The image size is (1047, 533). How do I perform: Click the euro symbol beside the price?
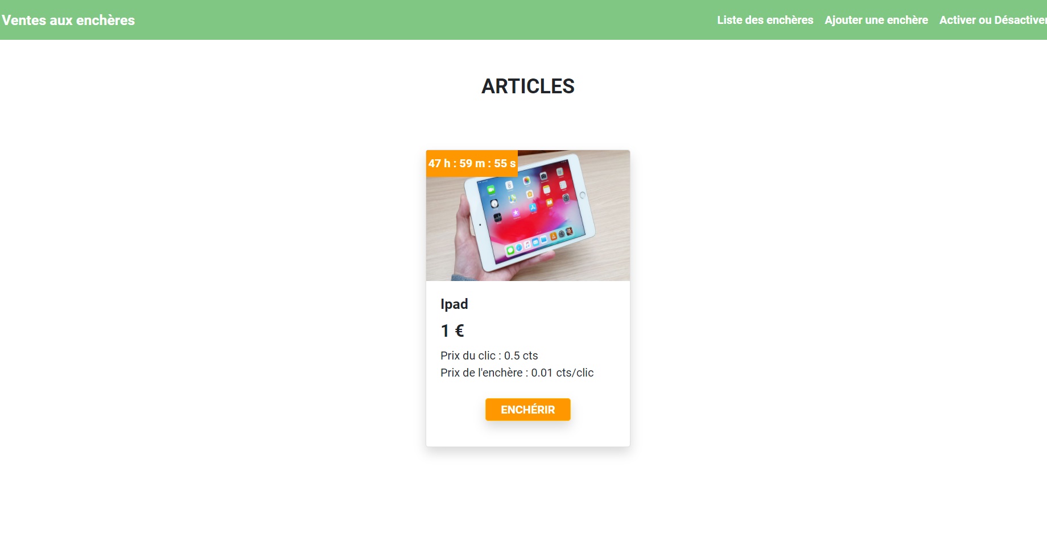pos(460,330)
